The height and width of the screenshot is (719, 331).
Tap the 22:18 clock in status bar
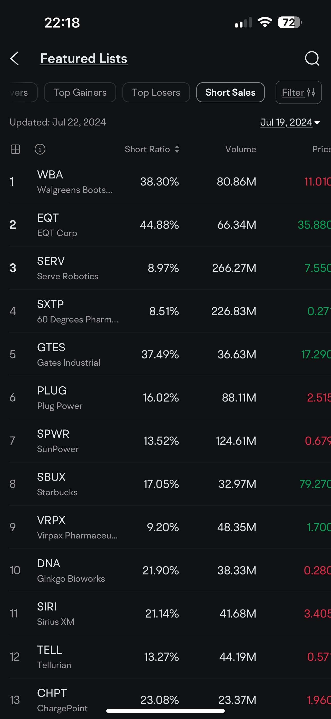[x=62, y=23]
